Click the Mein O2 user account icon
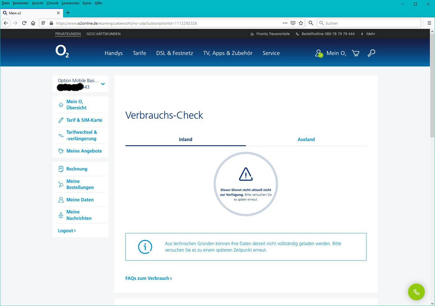435x306 pixels. pos(319,53)
